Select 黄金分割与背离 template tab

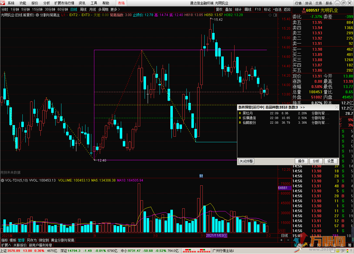pos(63,240)
